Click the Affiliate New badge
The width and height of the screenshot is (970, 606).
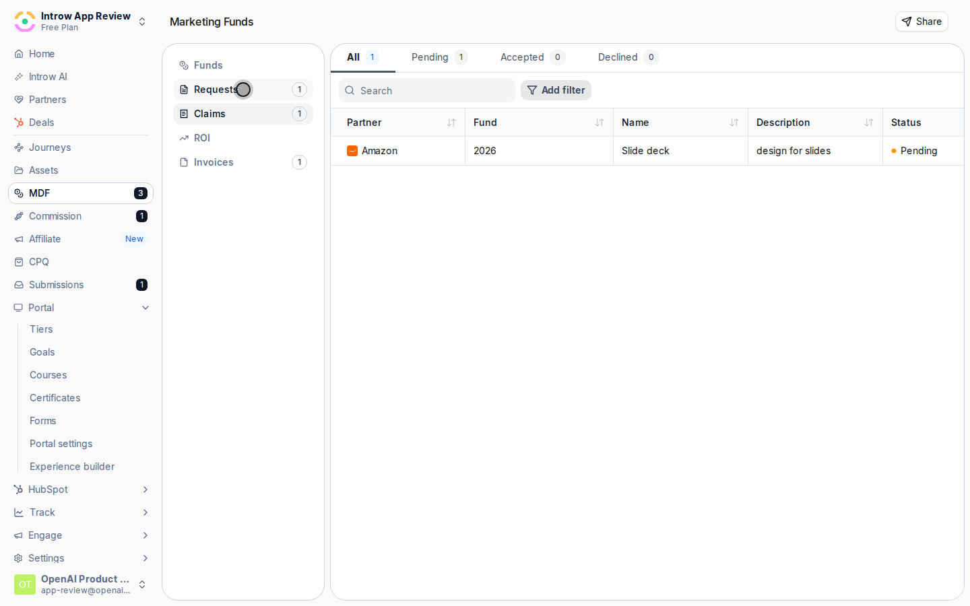click(134, 239)
